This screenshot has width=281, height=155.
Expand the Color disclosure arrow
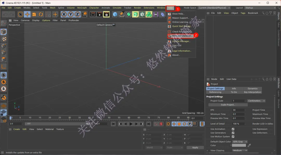pyautogui.click(x=231, y=145)
